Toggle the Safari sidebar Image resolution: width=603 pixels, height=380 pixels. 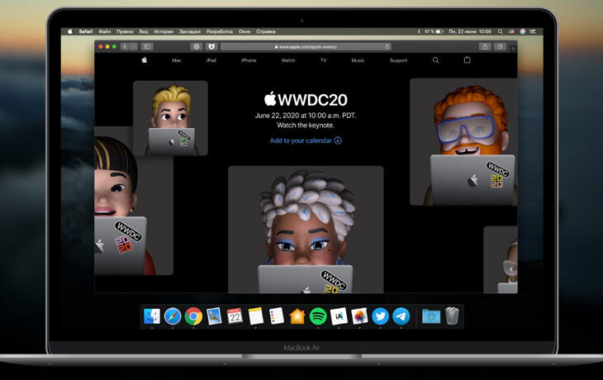click(147, 46)
